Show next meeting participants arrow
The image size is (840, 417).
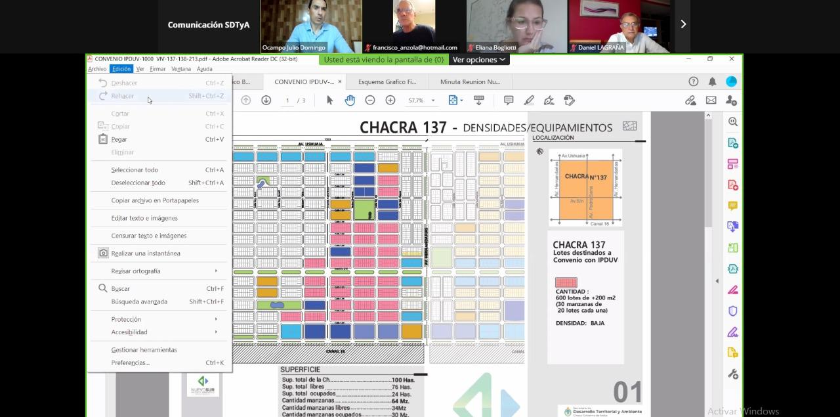(682, 24)
